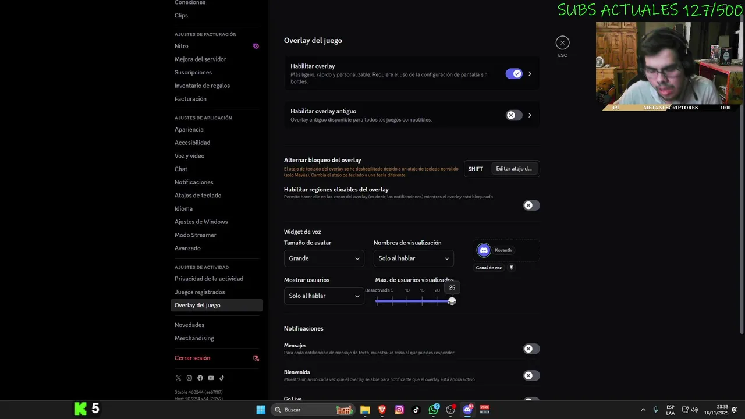Click the ESP LAA language indicator

click(x=670, y=410)
